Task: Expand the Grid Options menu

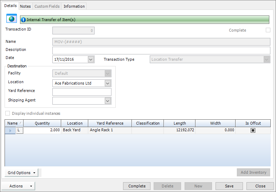Action: pyautogui.click(x=22, y=173)
